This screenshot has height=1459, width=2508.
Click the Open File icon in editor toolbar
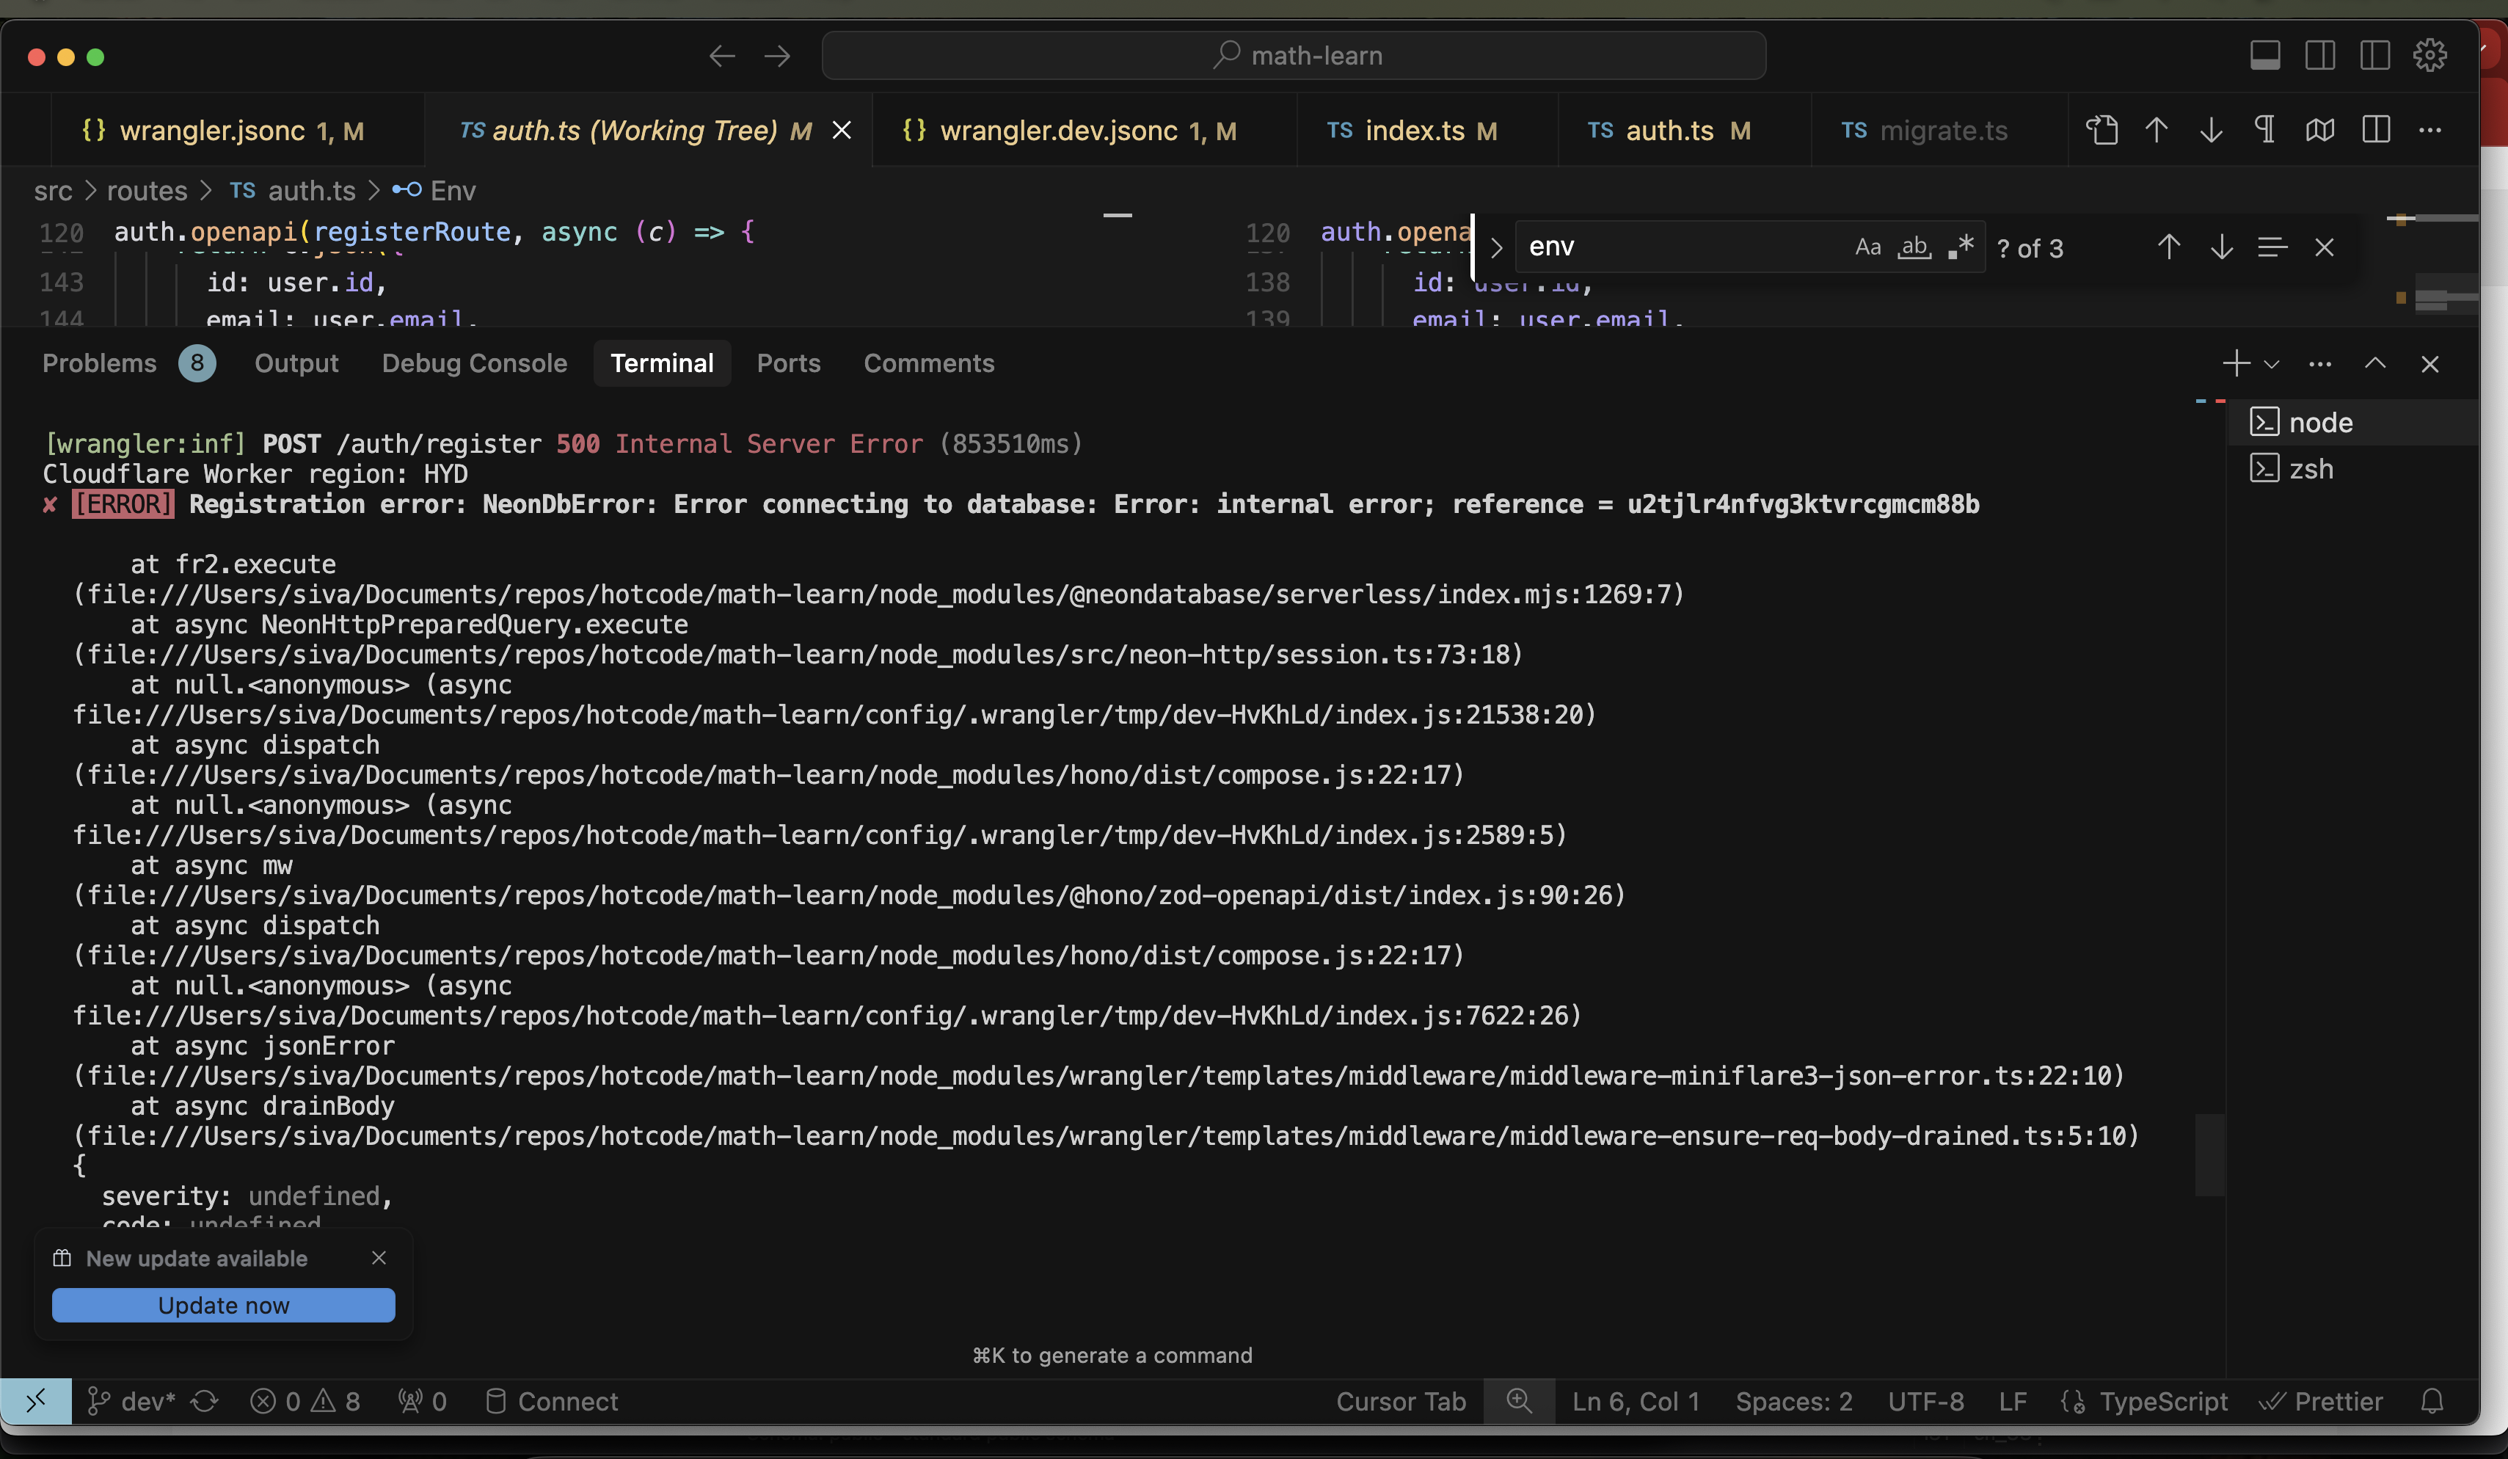click(x=2102, y=131)
